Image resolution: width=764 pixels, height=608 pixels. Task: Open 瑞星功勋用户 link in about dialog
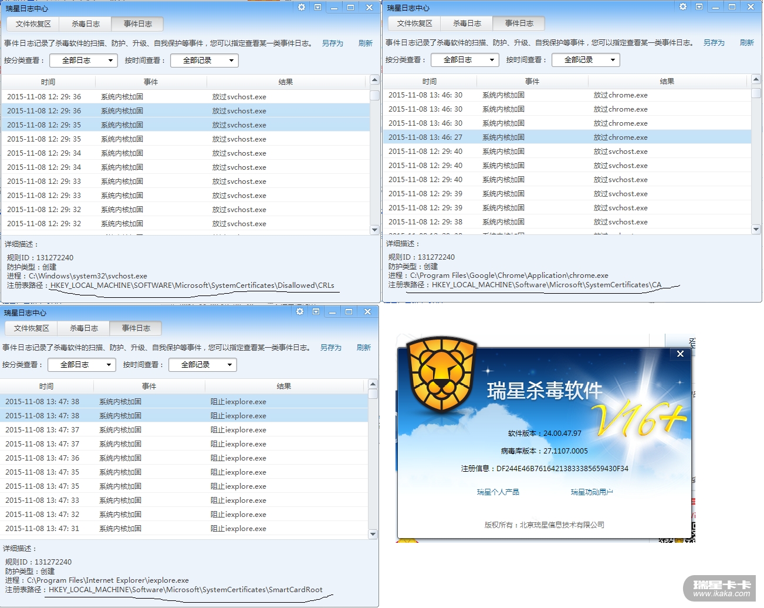pyautogui.click(x=592, y=492)
